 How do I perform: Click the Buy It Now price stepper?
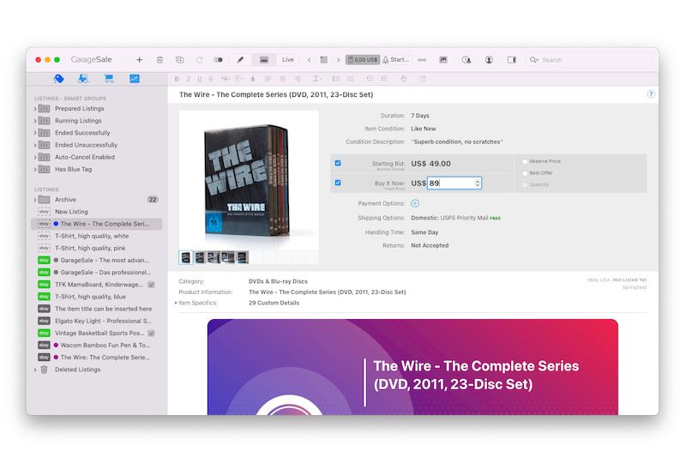tap(478, 183)
